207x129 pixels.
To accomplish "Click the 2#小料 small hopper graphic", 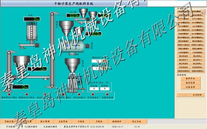I will [83, 13].
